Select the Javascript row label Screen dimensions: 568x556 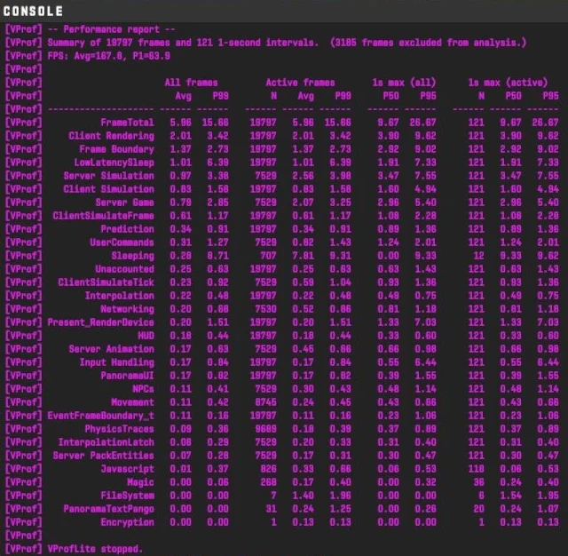point(127,469)
